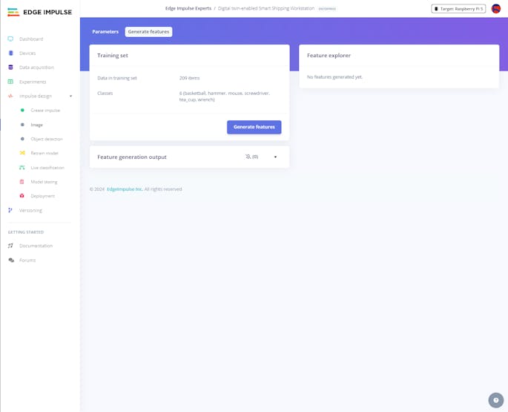Screen dimensions: 508x412
Task: Open the Experiments table icon
Action: tap(10, 82)
